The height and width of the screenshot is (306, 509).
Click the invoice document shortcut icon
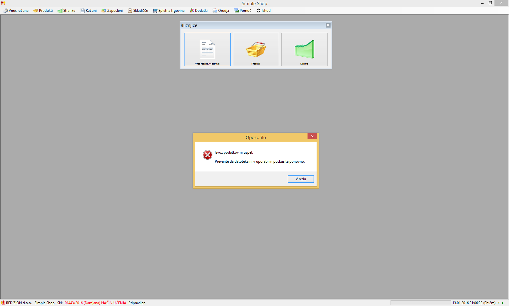[x=207, y=49]
